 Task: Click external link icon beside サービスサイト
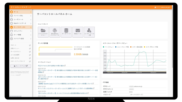tap(30, 52)
